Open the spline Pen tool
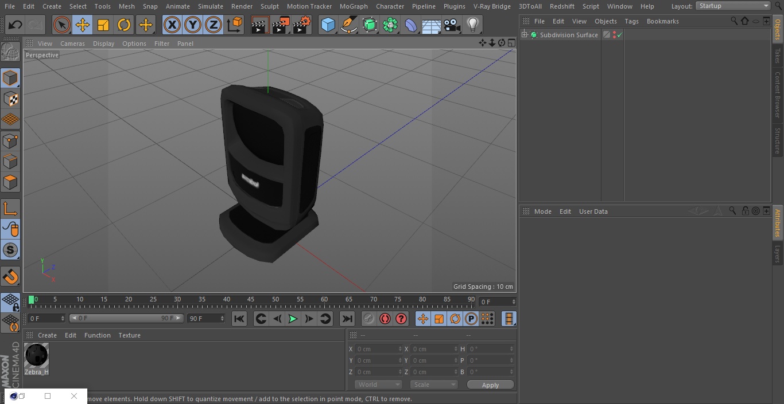784x404 pixels. click(x=349, y=25)
